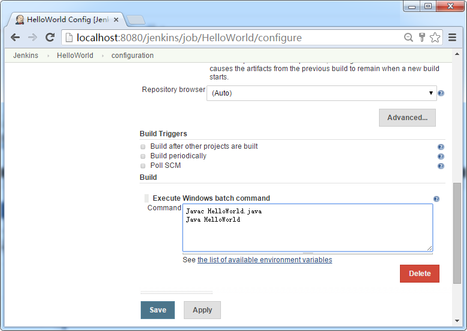This screenshot has height=331, width=467.
Task: Close the HelloWorld Config tab
Action: click(116, 20)
